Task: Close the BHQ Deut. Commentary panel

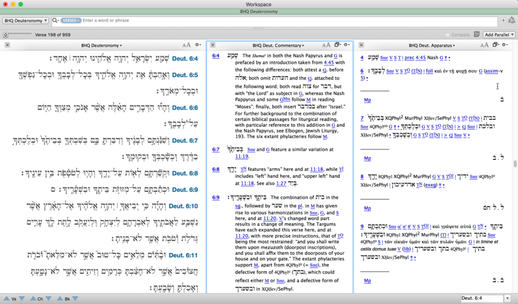Action: point(212,45)
